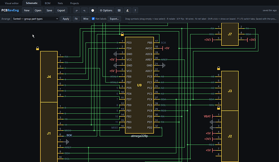Image resolution: width=279 pixels, height=162 pixels.
Task: Click the undo arrow icon
Action: click(x=77, y=11)
